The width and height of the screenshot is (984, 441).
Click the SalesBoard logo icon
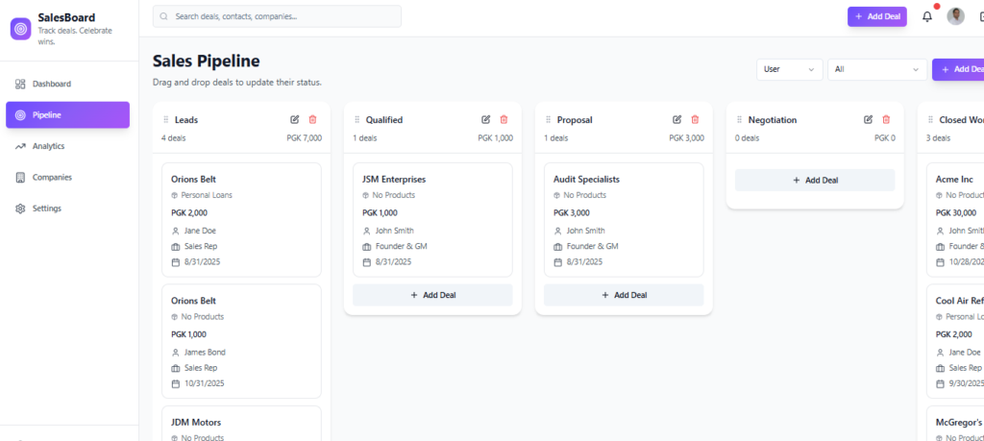(x=21, y=29)
